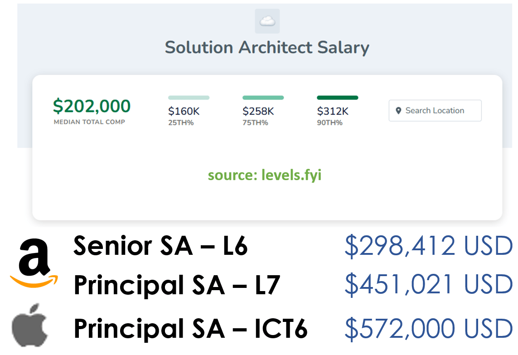The height and width of the screenshot is (355, 518).
Task: Click the $572,000 USD salary amount
Action: tap(429, 329)
